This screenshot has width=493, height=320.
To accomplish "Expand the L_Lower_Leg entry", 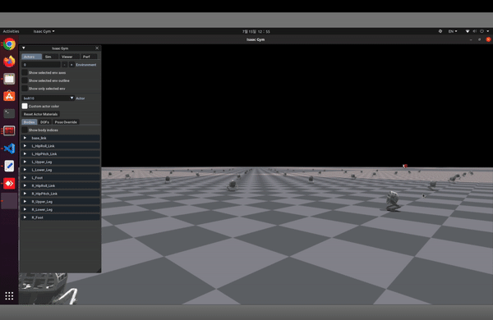I will (61, 170).
